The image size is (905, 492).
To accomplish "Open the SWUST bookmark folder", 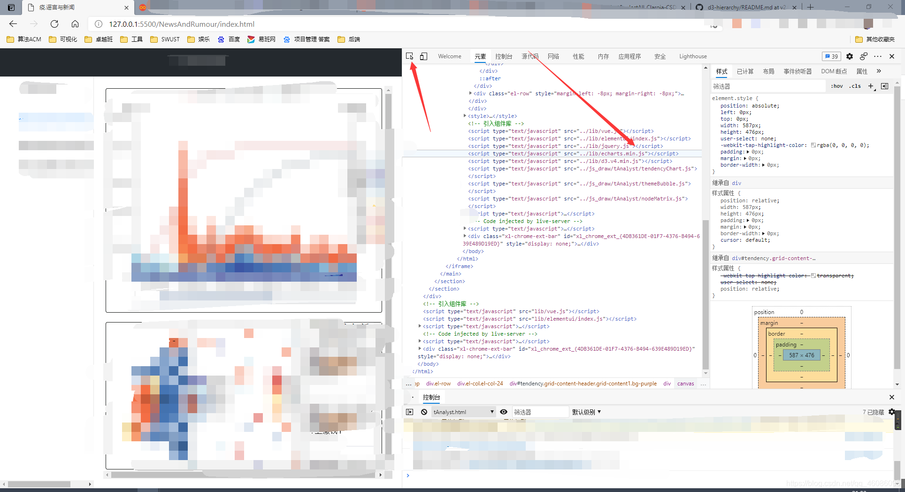I will pos(165,39).
